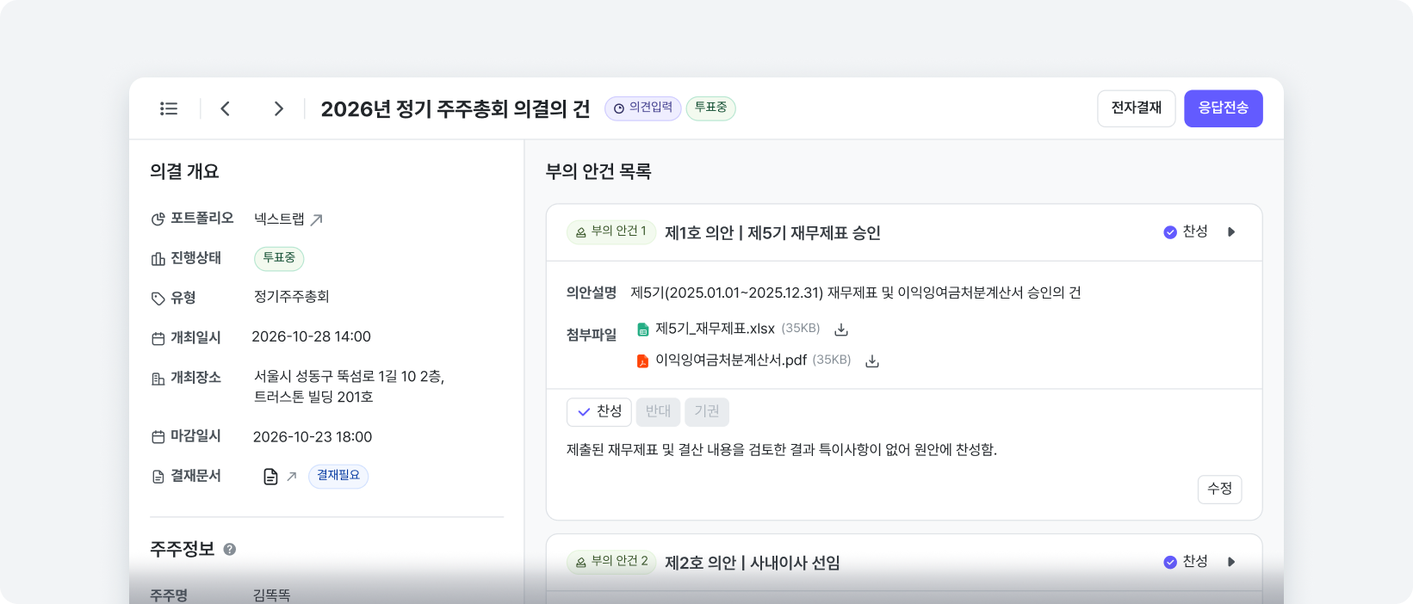Select 반대 vote option for agenda 1
1413x604 pixels.
(658, 412)
